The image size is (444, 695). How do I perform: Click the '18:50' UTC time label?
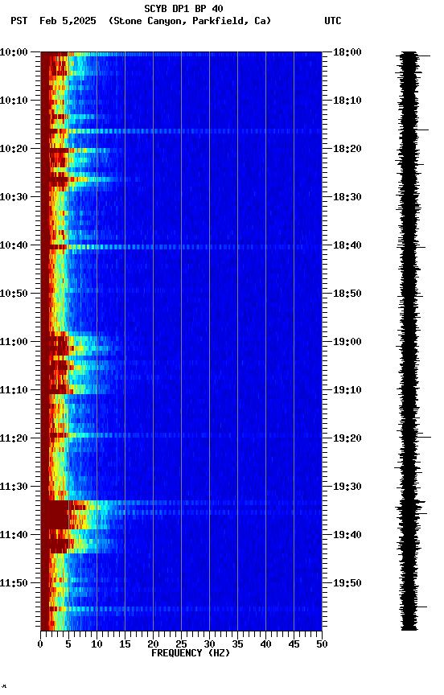pyautogui.click(x=347, y=294)
